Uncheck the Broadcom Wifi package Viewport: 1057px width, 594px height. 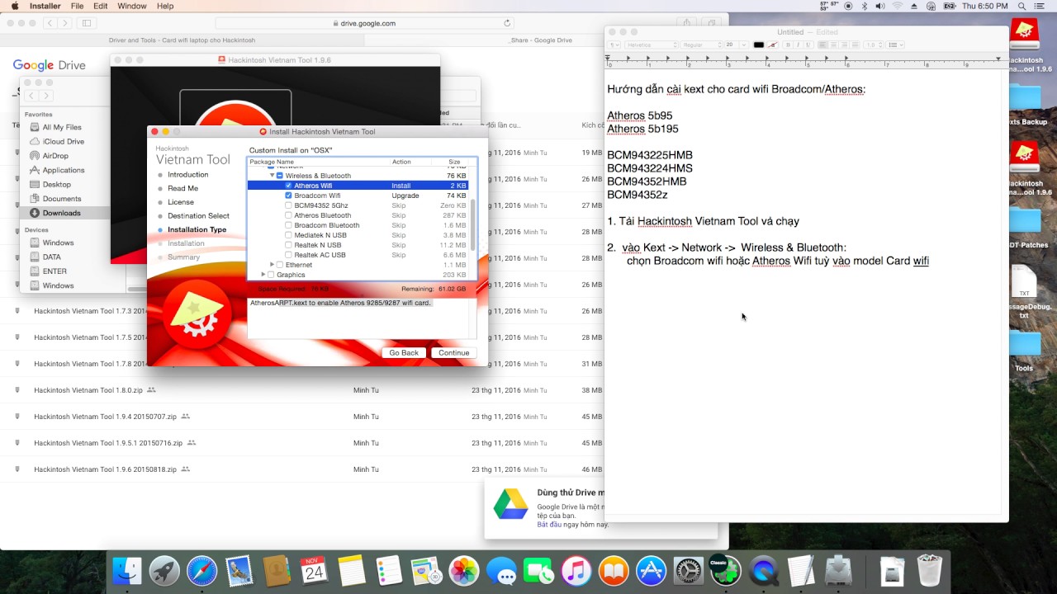point(288,196)
